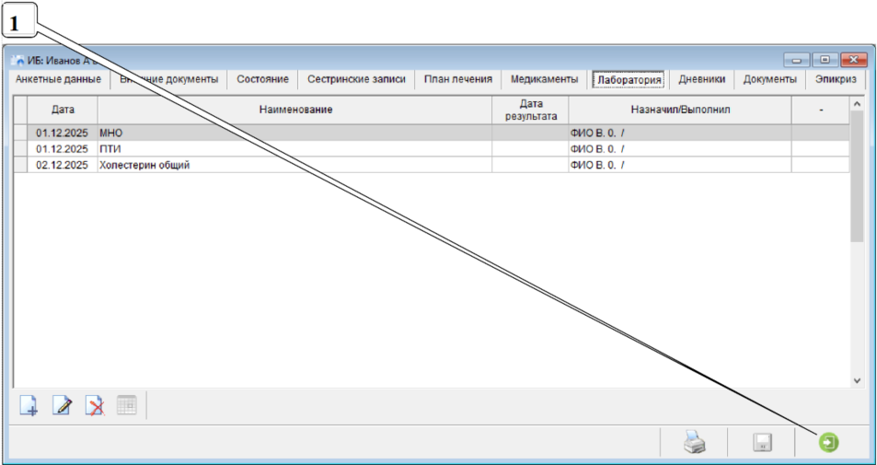This screenshot has width=877, height=465.
Task: Switch to the Медикаменты tab
Action: [544, 79]
